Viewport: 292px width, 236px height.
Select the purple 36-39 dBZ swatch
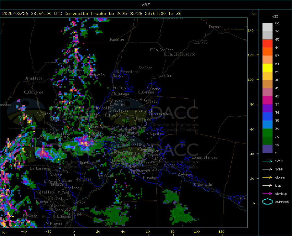[x=267, y=108]
